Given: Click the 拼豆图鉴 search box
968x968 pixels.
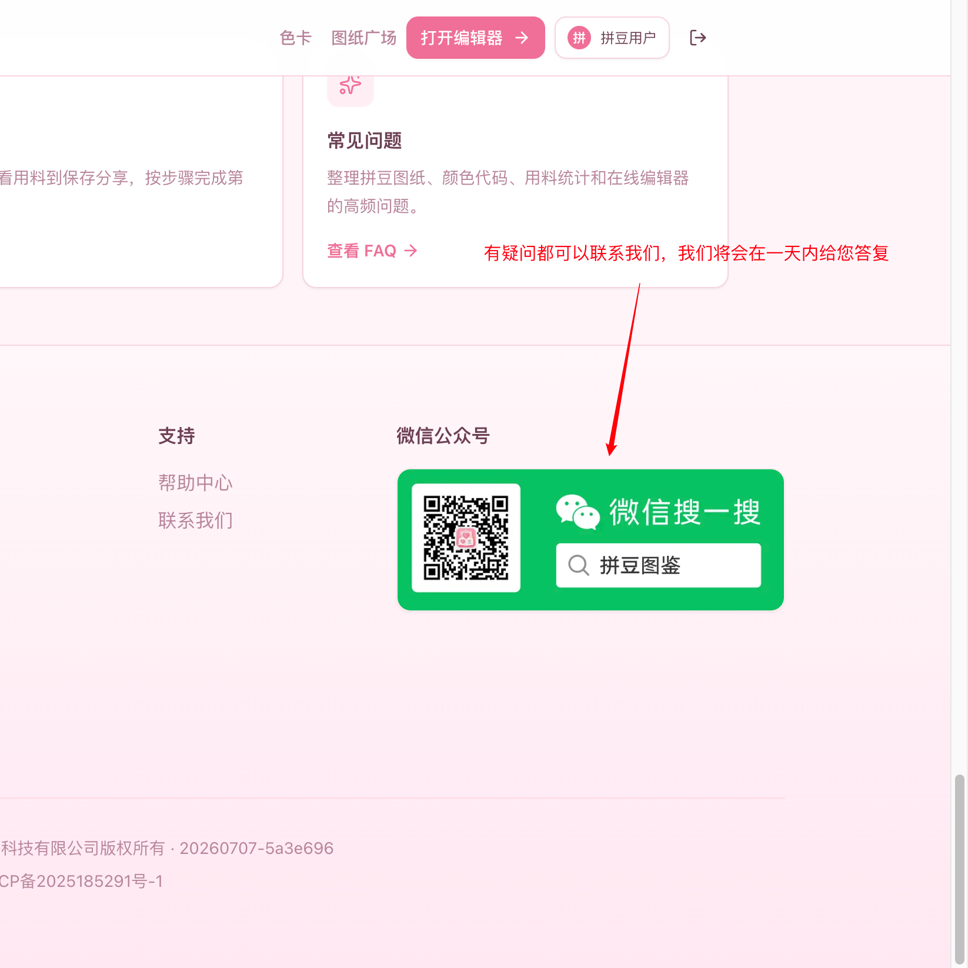Looking at the screenshot, I should 659,565.
